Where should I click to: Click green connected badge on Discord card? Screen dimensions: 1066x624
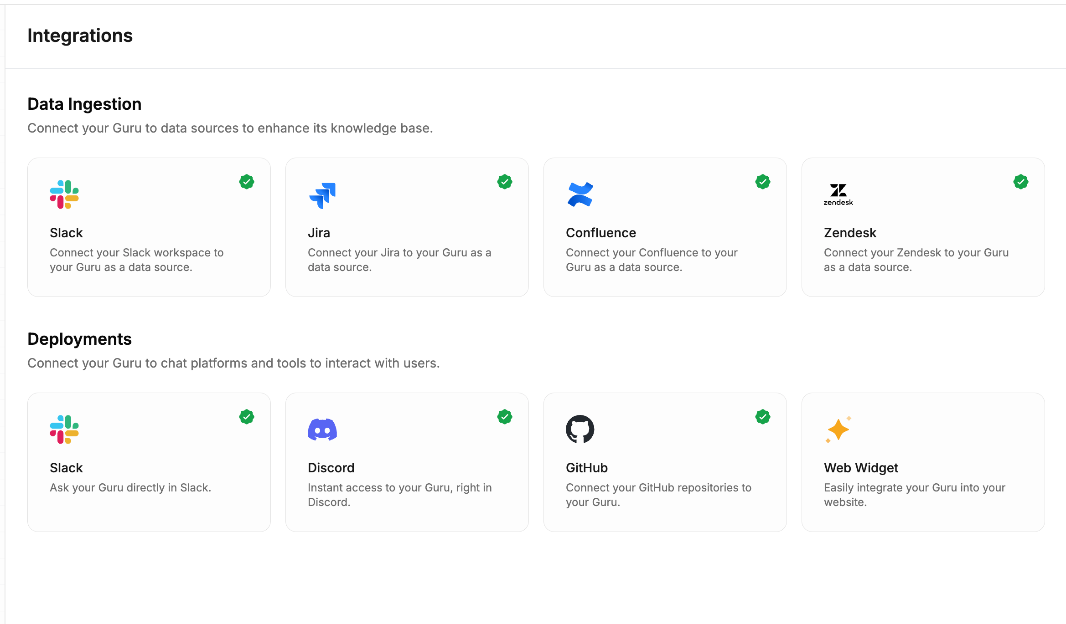pos(505,417)
